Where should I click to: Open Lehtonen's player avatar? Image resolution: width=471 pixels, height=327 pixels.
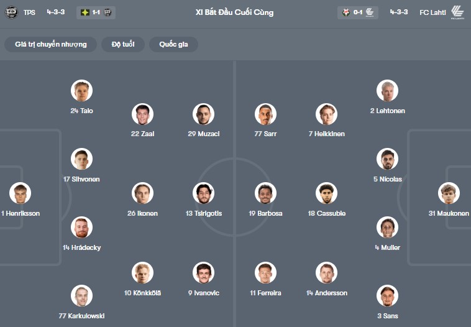387,91
